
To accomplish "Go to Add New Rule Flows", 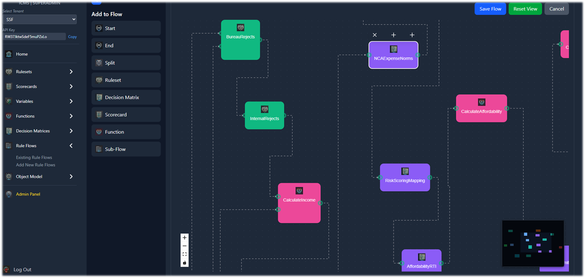I will point(36,165).
